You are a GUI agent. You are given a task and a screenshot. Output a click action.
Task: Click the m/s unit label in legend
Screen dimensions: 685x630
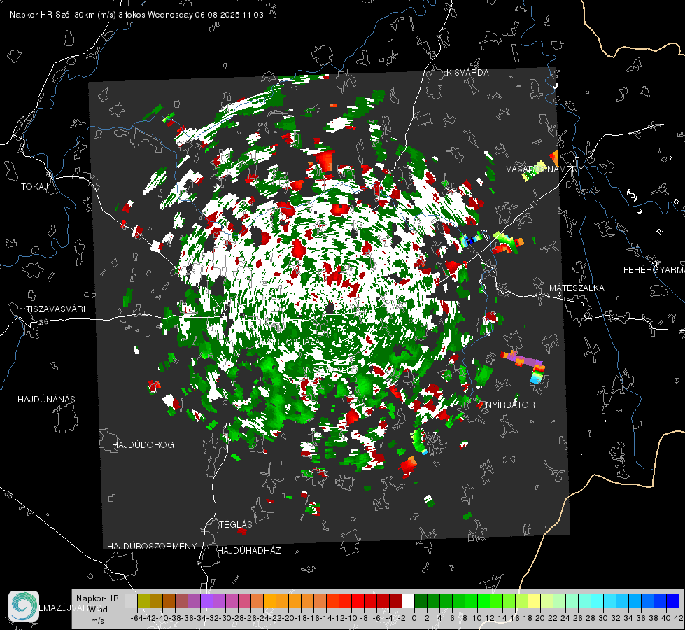(x=97, y=621)
